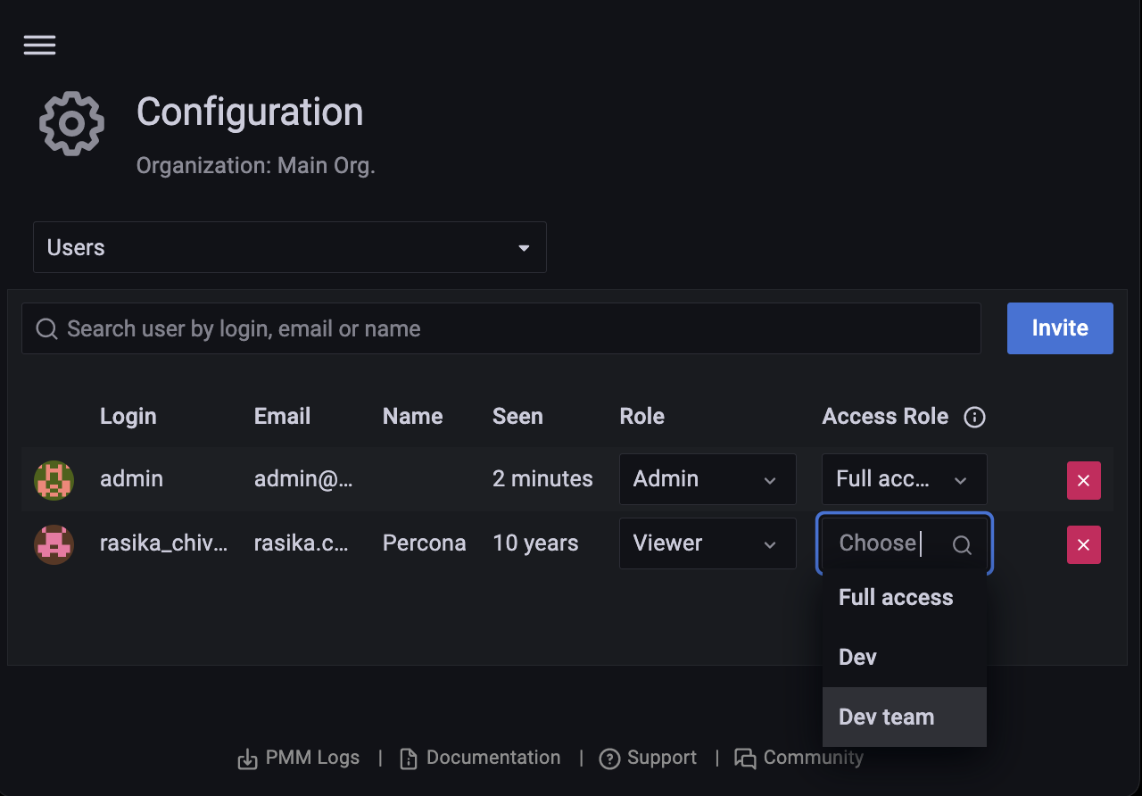Open the PMM Logs download link
This screenshot has width=1142, height=796.
(299, 759)
